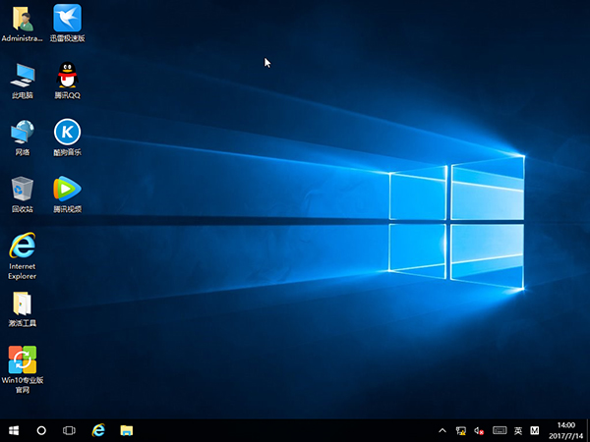The height and width of the screenshot is (442, 590).
Task: Select the 迅雷极速版 desktop icon
Action: coord(67,19)
